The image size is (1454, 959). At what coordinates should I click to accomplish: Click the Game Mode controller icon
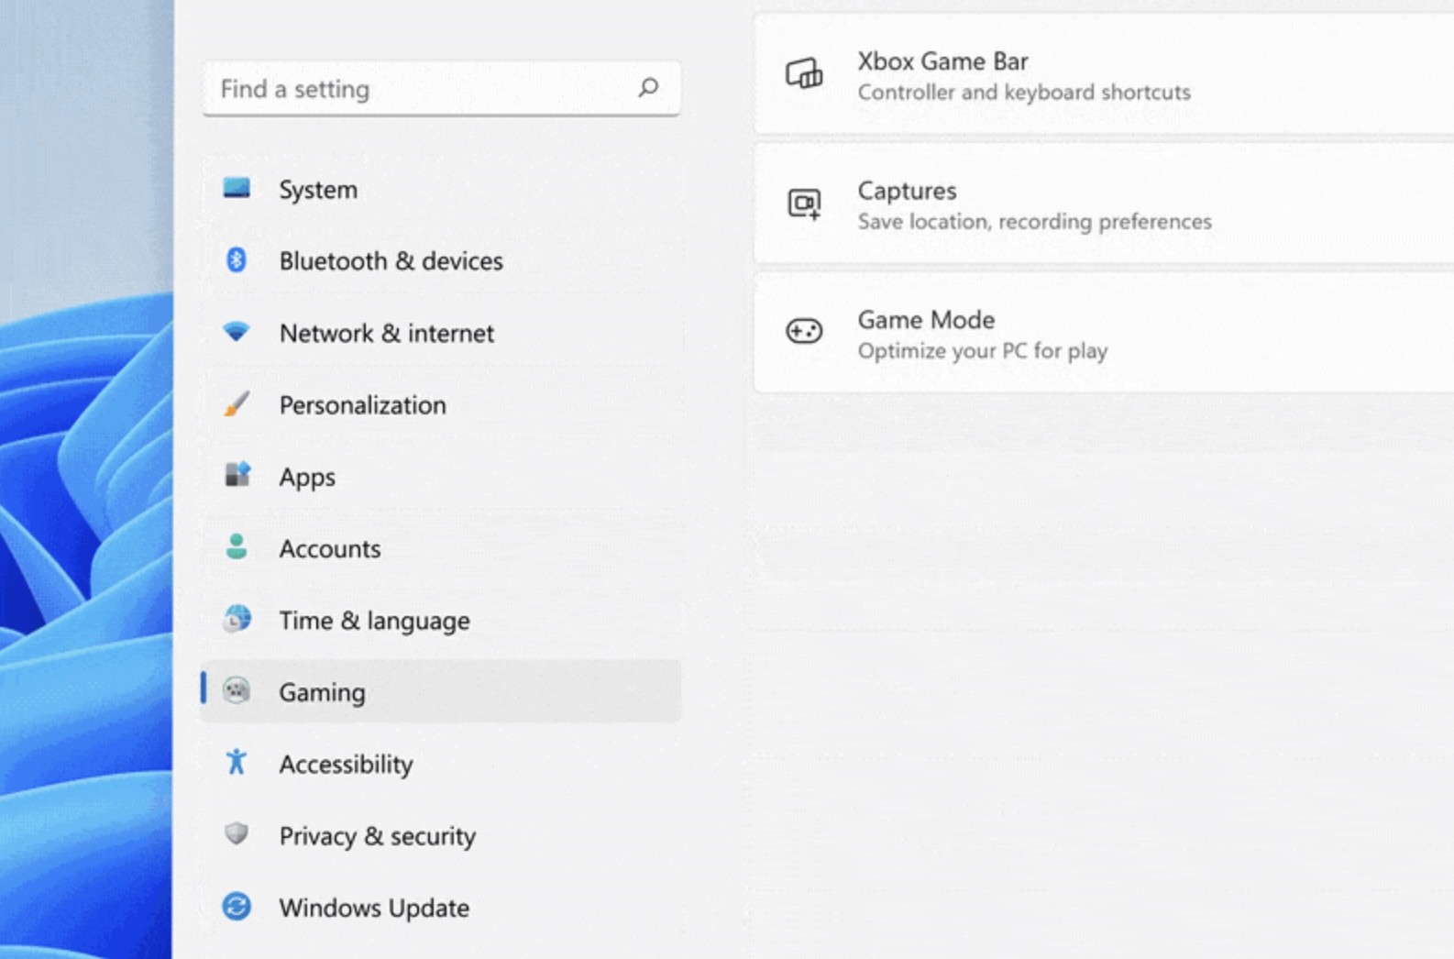pyautogui.click(x=804, y=331)
